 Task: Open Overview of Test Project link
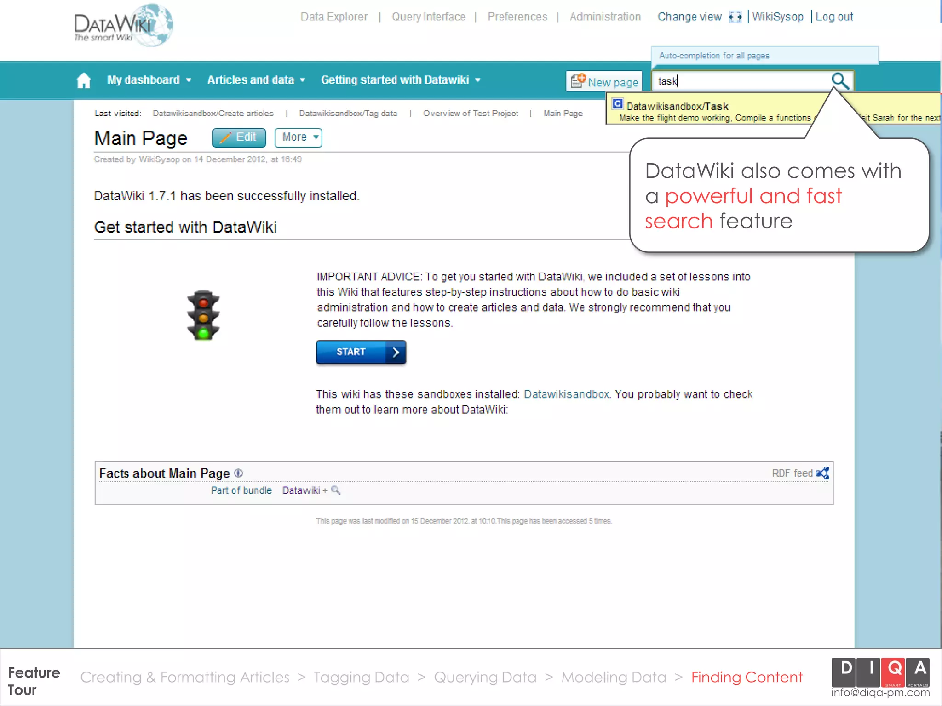[471, 114]
